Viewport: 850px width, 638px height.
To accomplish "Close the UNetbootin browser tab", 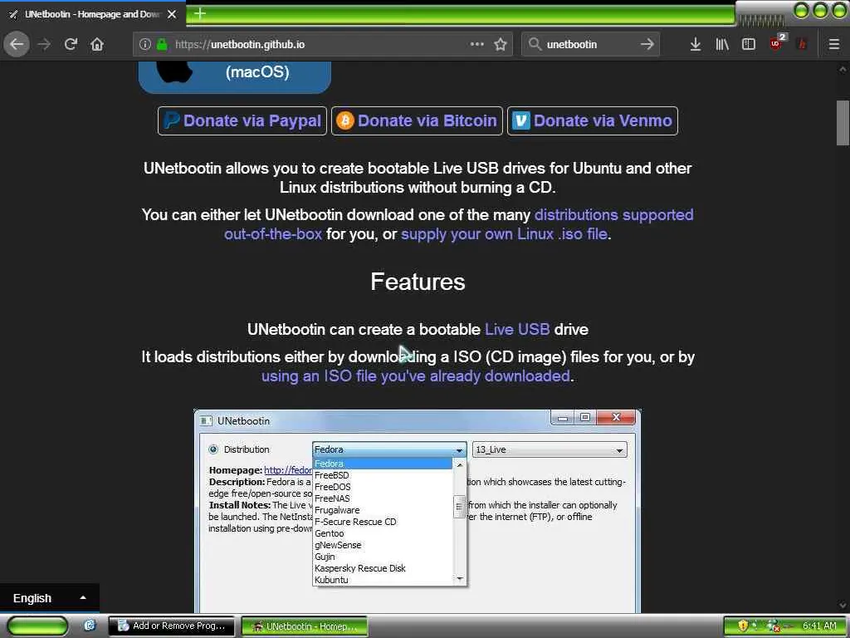I will click(172, 14).
